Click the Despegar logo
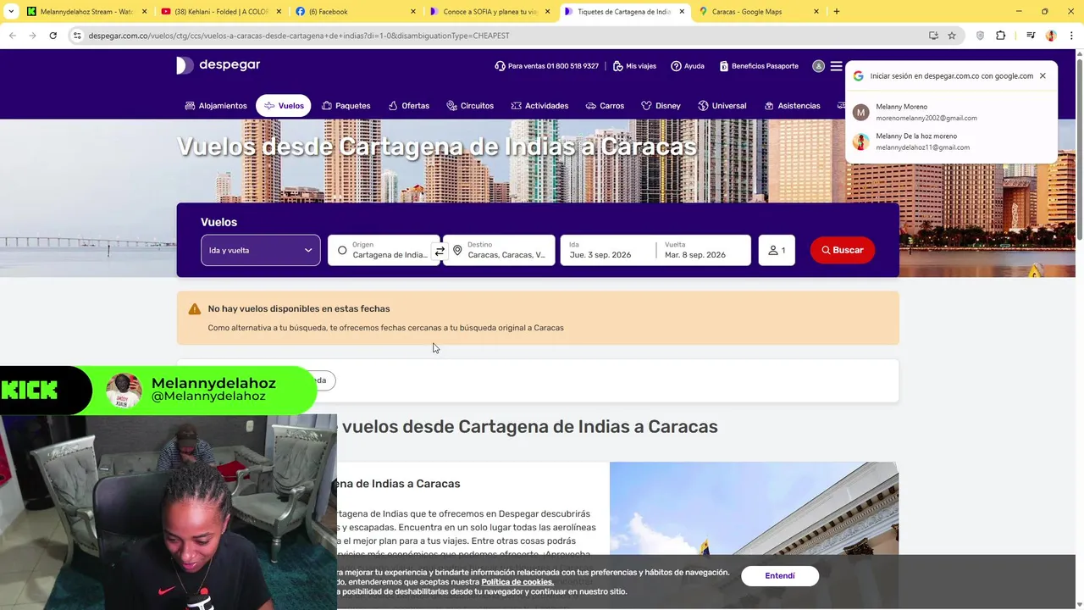Screen dimensions: 1084x610 click(218, 65)
